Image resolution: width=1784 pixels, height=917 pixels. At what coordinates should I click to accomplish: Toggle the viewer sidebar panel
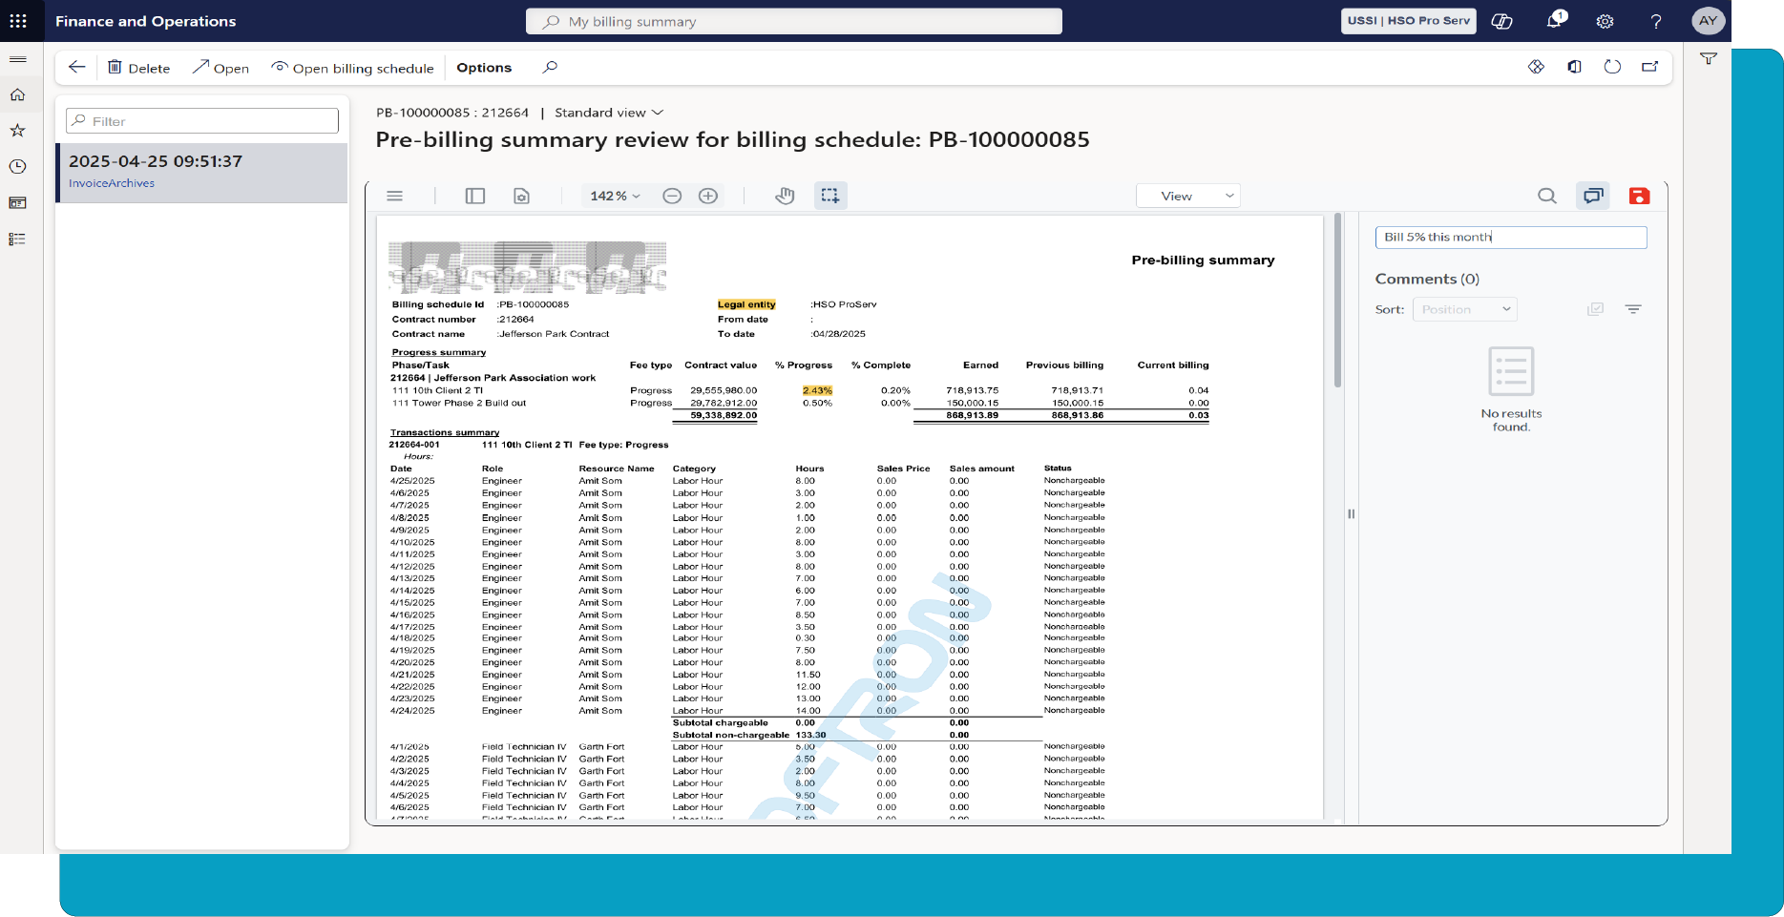(475, 196)
